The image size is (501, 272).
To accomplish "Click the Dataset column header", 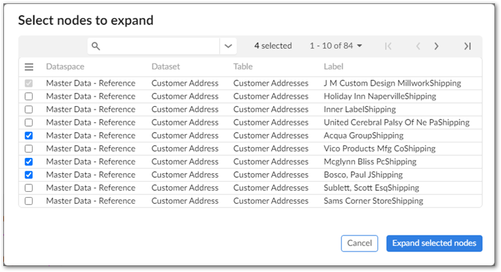I will pyautogui.click(x=165, y=67).
